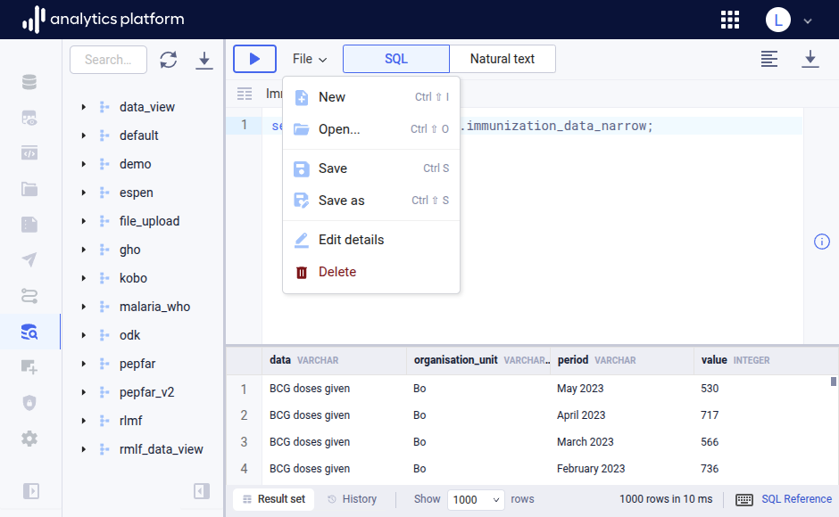Expand the left navigation sidebar
839x517 pixels.
click(x=31, y=491)
